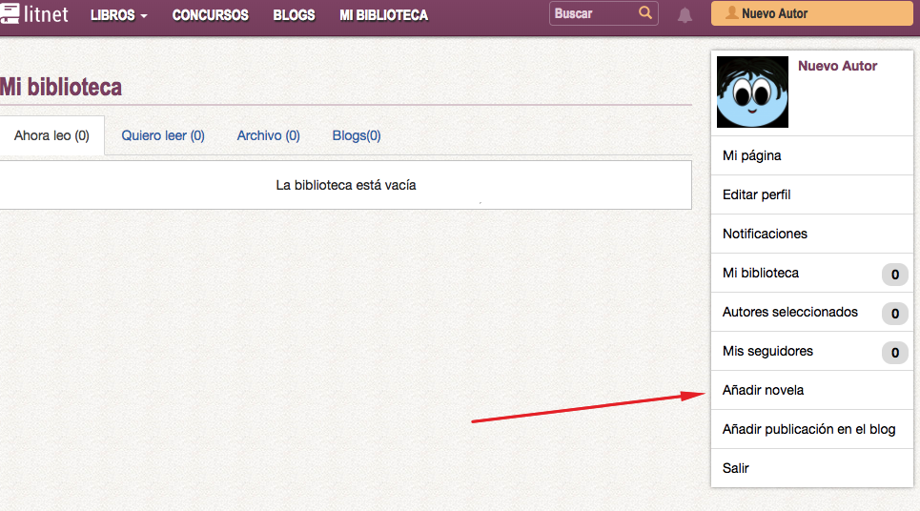This screenshot has height=511, width=920.
Task: Open the LIBROS dropdown menu
Action: point(118,15)
